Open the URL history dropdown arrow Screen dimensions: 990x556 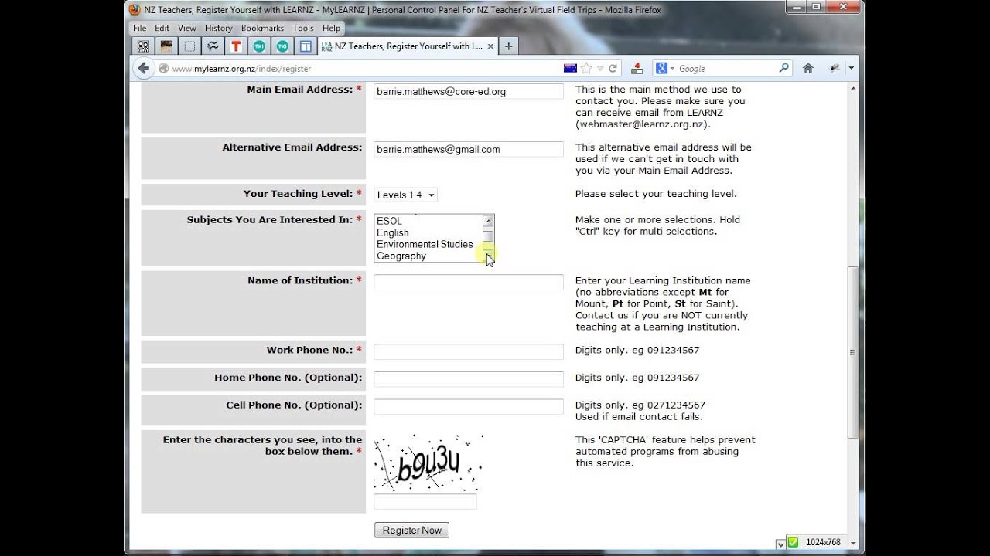(x=601, y=68)
